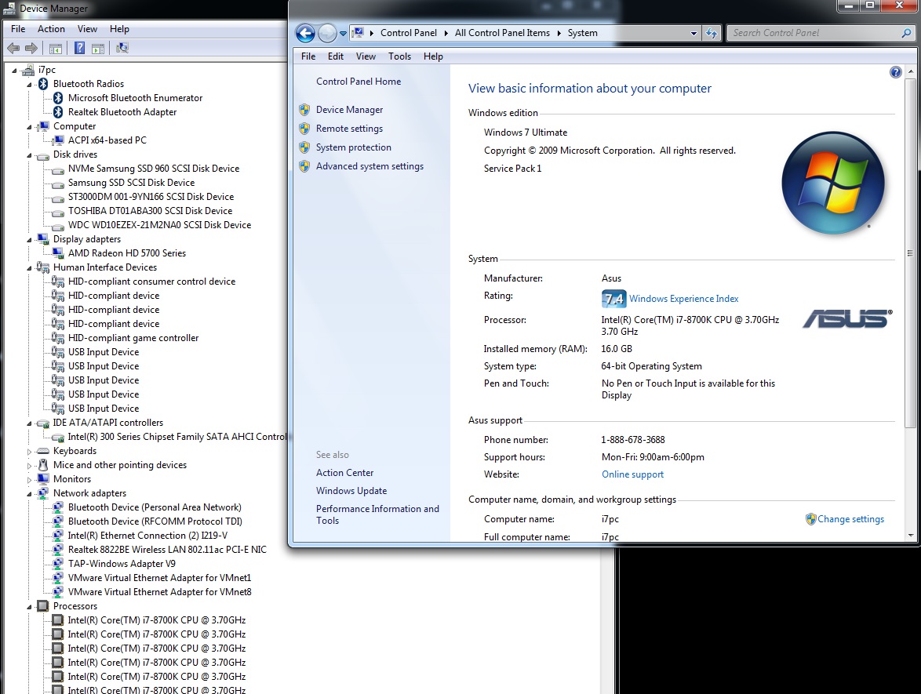921x694 pixels.
Task: Open the Help menu in System window
Action: [434, 56]
